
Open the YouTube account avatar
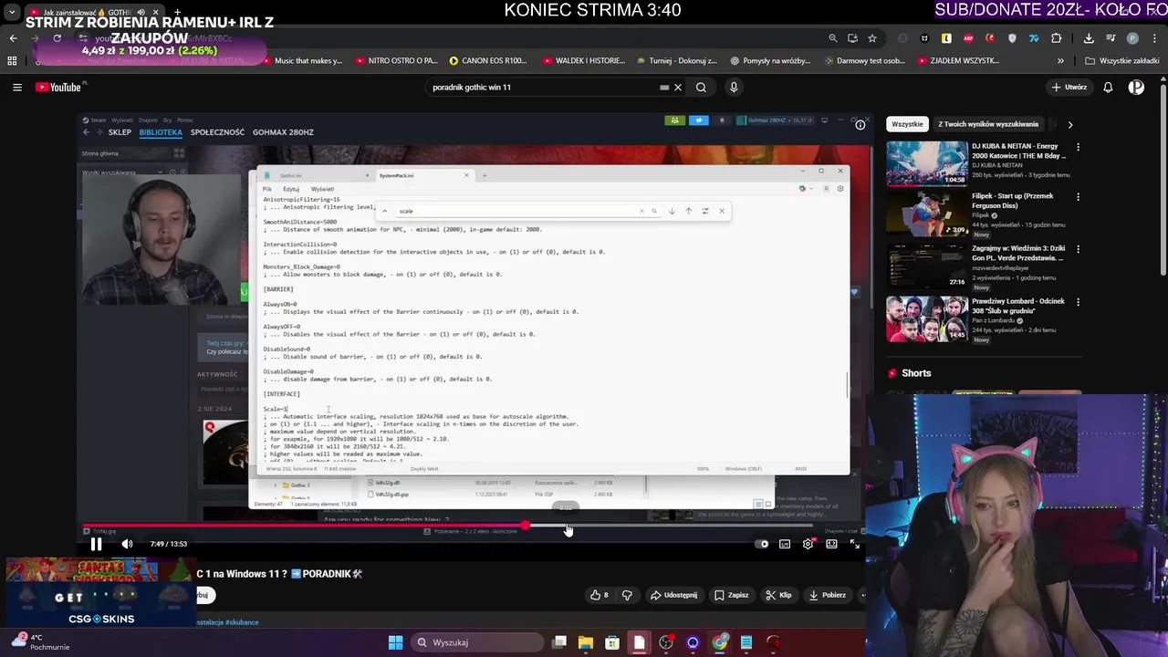(x=1136, y=88)
